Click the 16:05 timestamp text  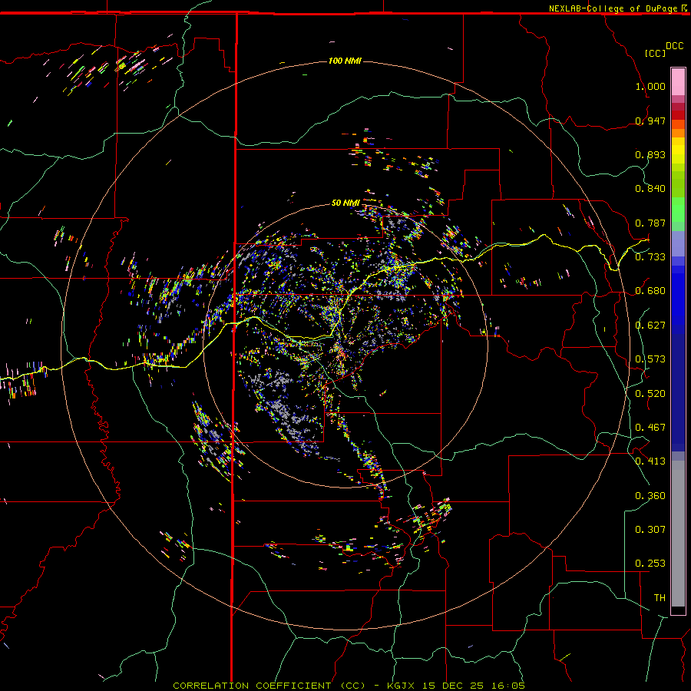coord(508,686)
